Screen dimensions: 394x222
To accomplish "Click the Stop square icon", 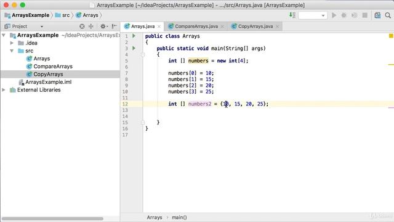I will [365, 15].
